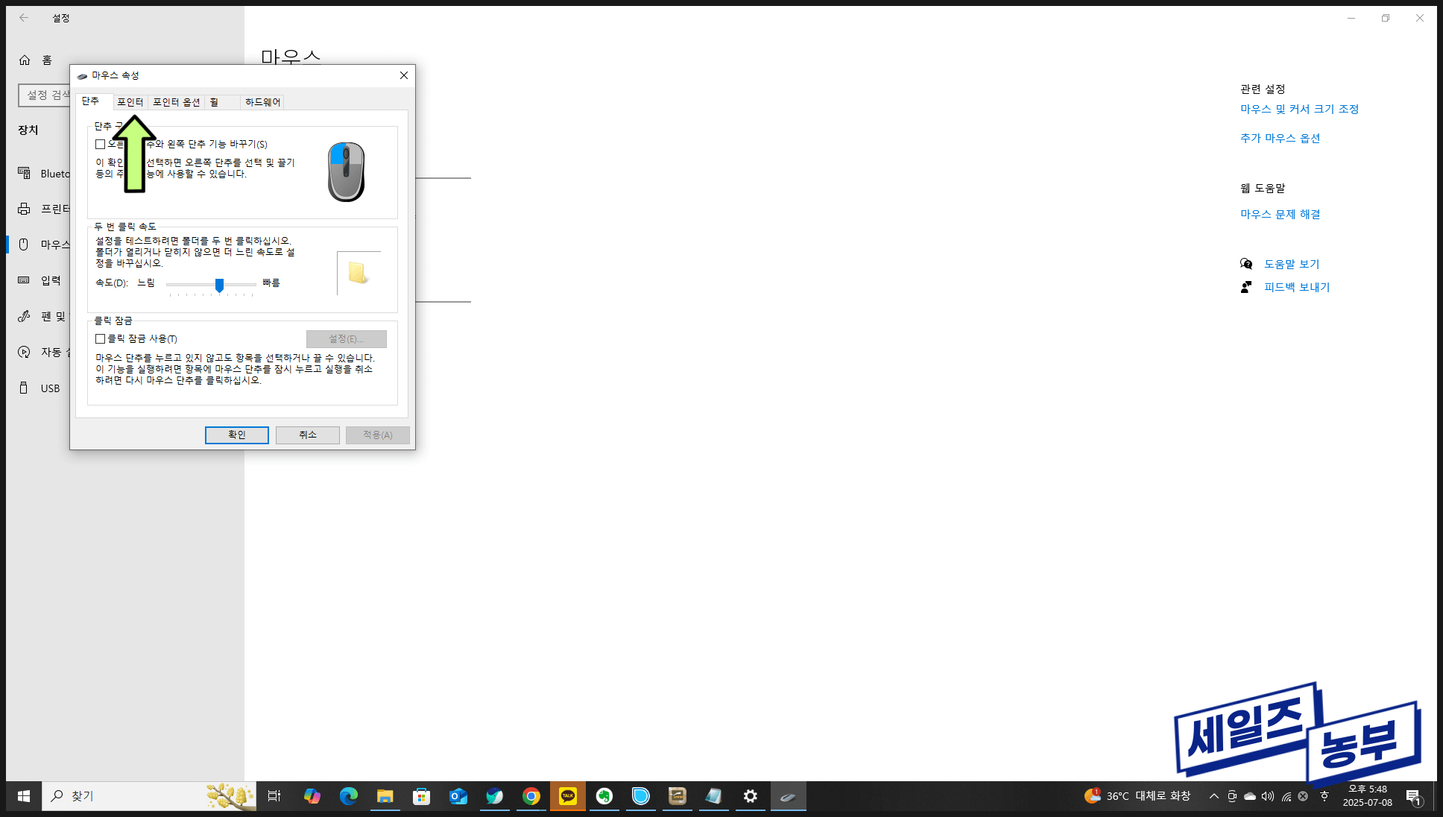The height and width of the screenshot is (817, 1443).
Task: Click the Get help chat icon
Action: (x=1246, y=264)
